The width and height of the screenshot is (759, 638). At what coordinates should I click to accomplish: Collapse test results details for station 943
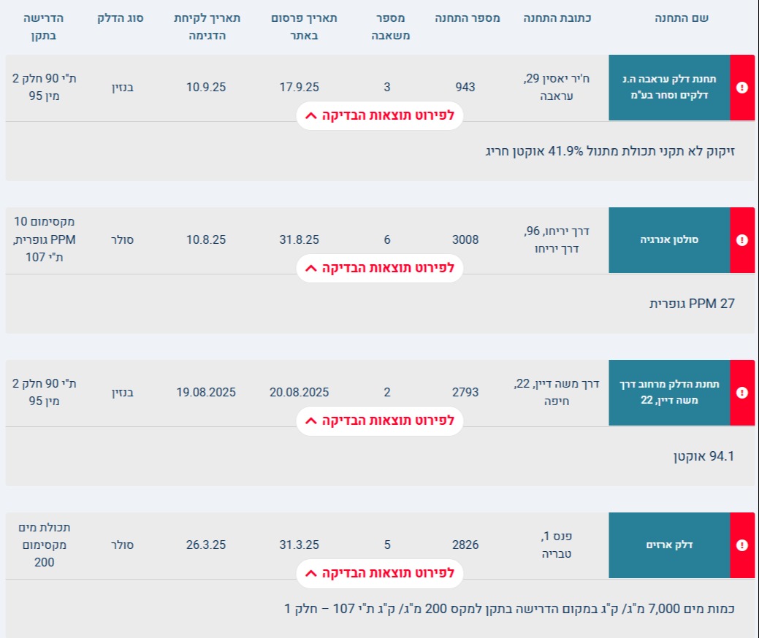(x=380, y=115)
